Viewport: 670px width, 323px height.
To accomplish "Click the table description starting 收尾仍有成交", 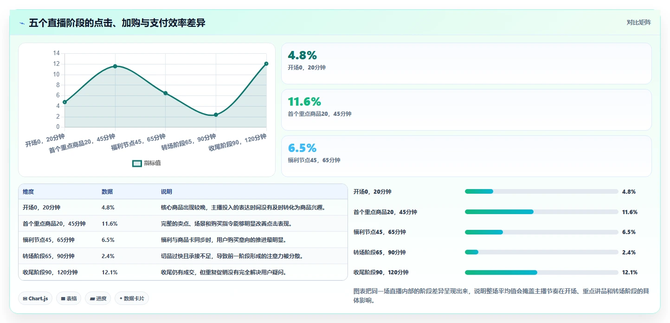I will coord(224,272).
